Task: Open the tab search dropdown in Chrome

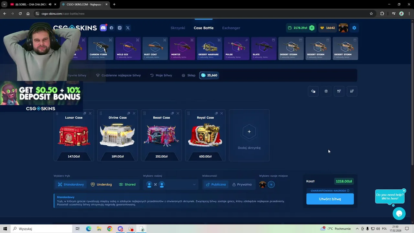Action: click(x=4, y=4)
